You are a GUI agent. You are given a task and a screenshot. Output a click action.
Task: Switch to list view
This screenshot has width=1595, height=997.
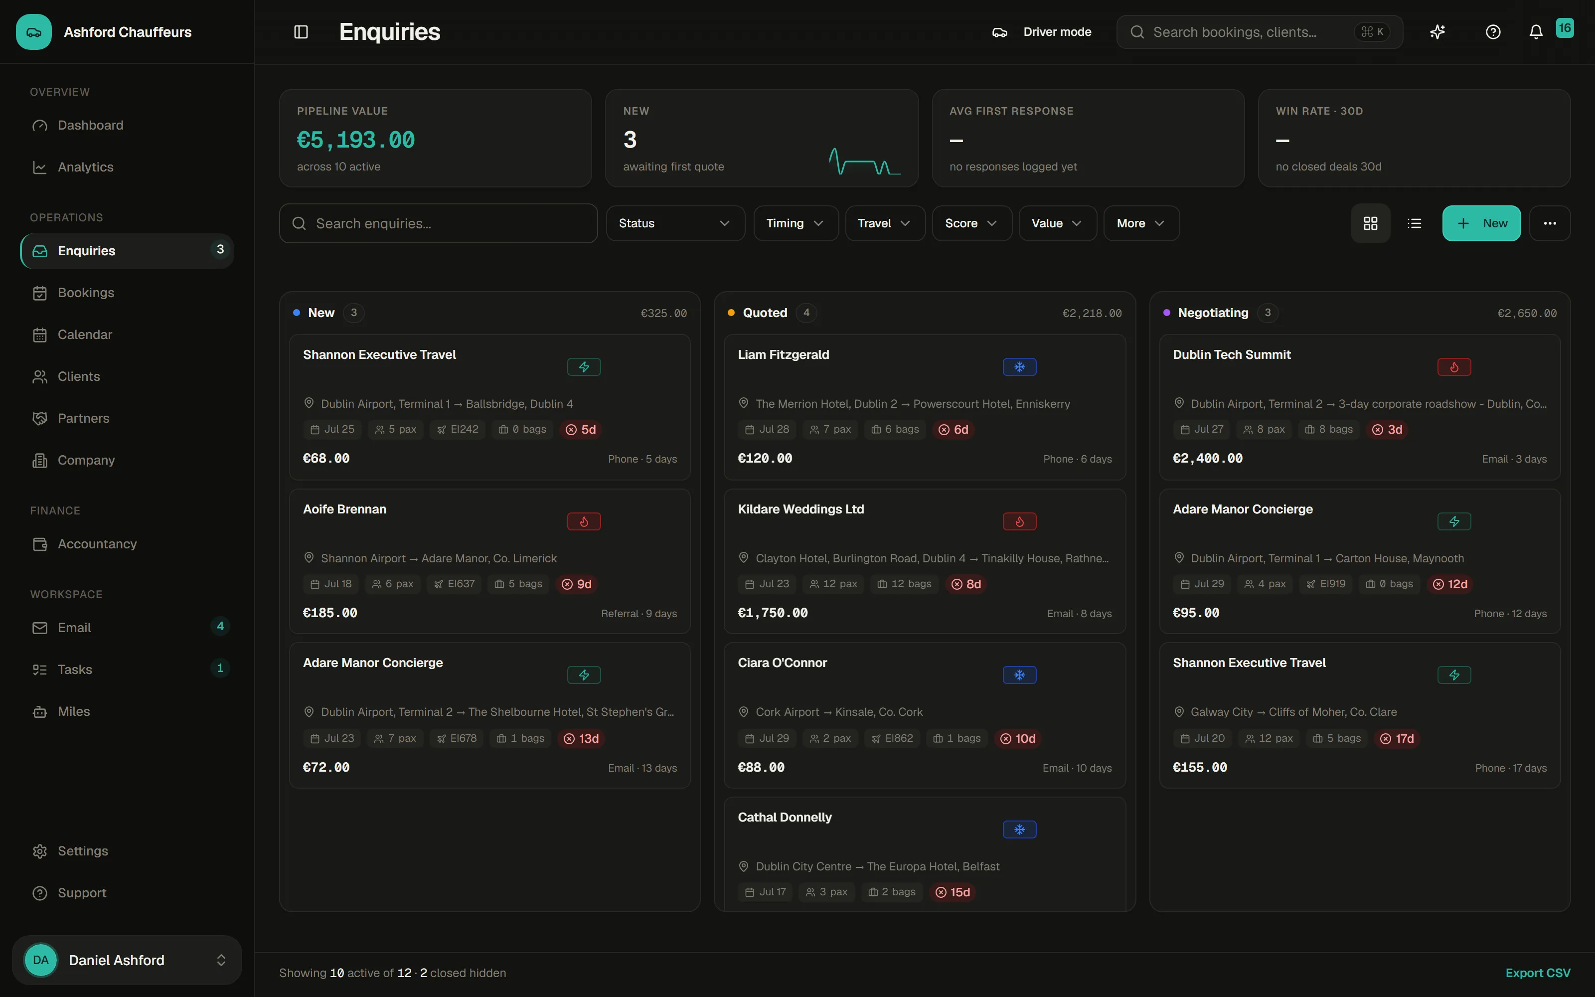1415,223
